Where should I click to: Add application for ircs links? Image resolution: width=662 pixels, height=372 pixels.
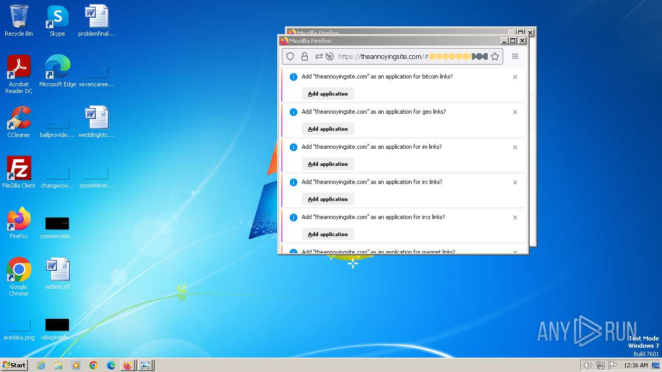pos(328,234)
